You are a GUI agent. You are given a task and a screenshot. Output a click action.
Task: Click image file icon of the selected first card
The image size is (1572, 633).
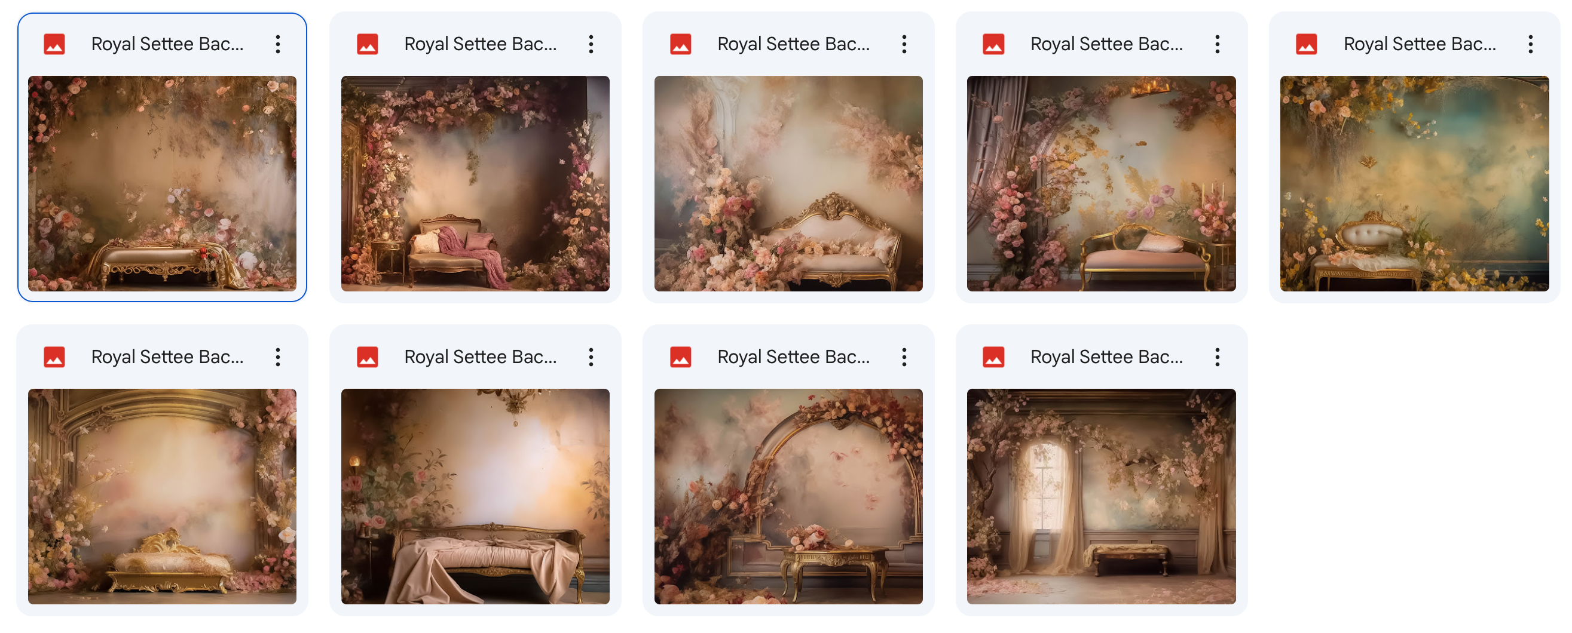tap(54, 44)
